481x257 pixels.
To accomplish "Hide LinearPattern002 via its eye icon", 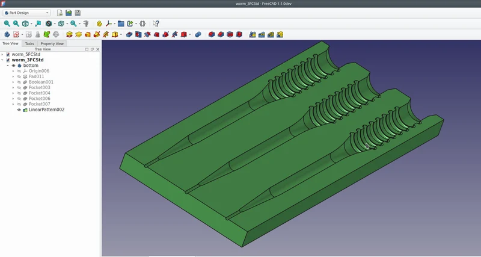I will click(x=19, y=110).
